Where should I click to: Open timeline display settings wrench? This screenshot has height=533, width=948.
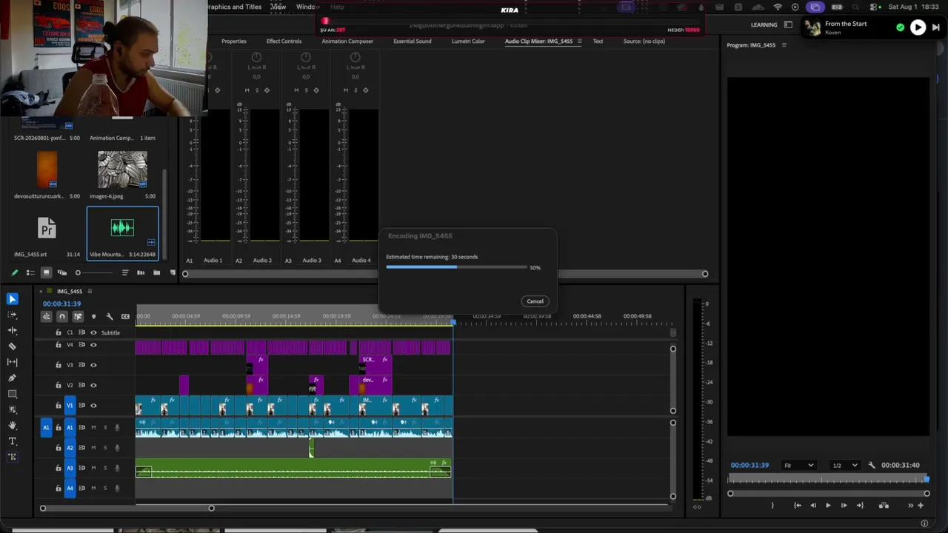point(110,317)
